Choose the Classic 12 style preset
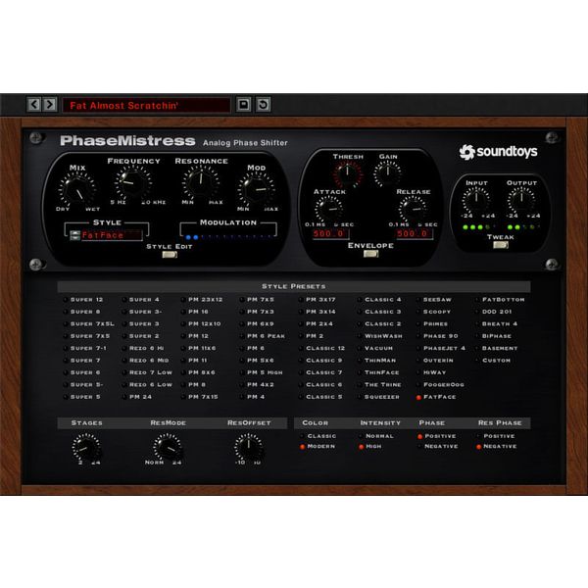The height and width of the screenshot is (588, 588). [321, 348]
